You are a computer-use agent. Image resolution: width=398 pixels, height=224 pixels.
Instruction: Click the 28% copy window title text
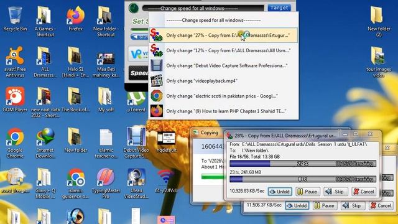285,136
